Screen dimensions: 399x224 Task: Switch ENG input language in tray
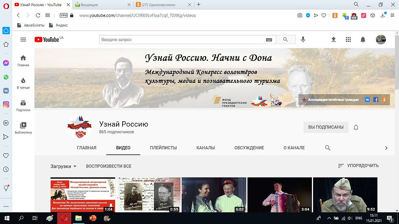[359, 218]
